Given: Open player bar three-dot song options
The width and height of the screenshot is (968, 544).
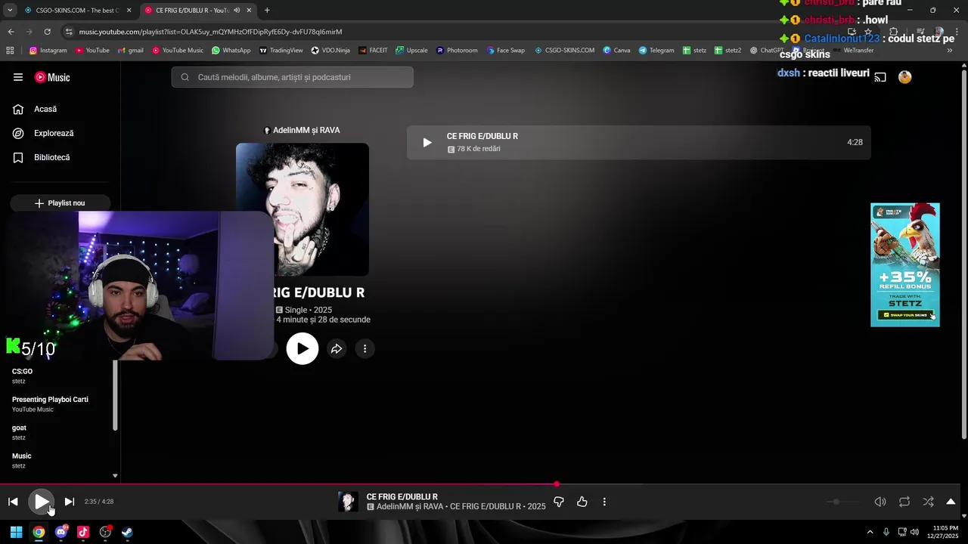Looking at the screenshot, I should pyautogui.click(x=604, y=502).
